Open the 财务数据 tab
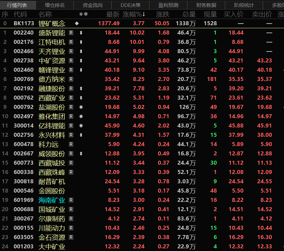This screenshot has width=284, height=251. (206, 5)
